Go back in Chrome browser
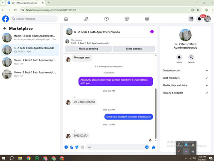The height and width of the screenshot is (161, 214). click(x=3, y=10)
